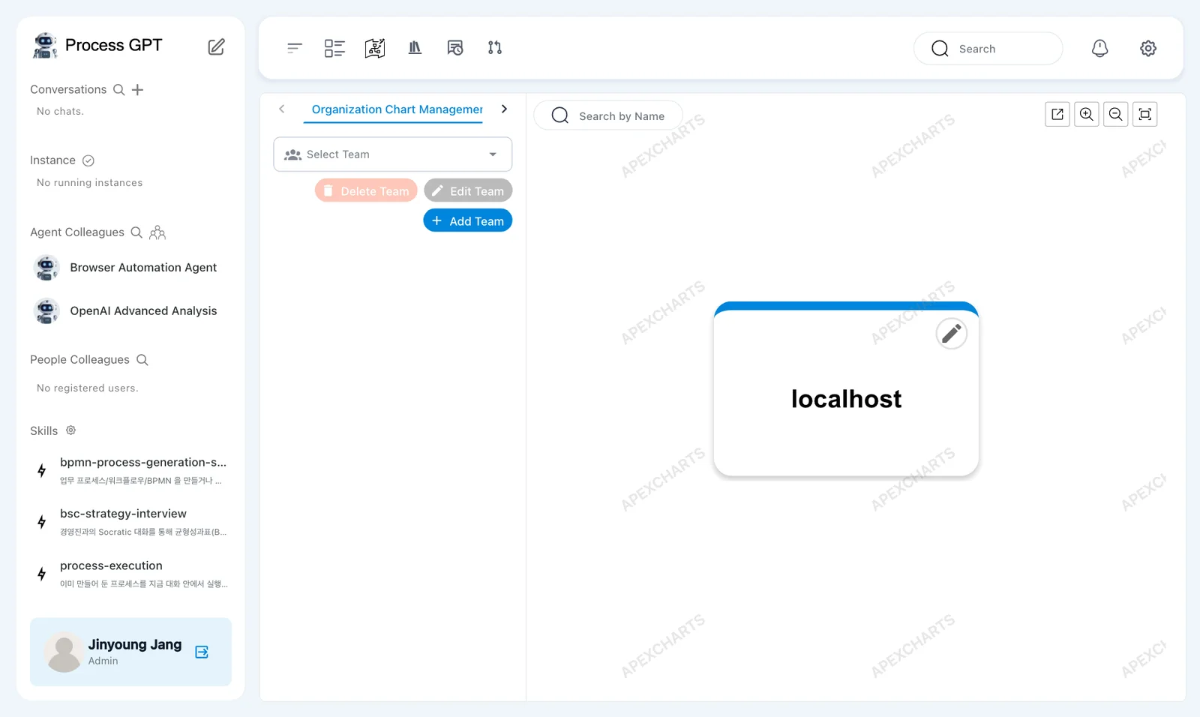Click the Process GPT logo title
Viewport: 1200px width, 717px height.
click(x=98, y=46)
